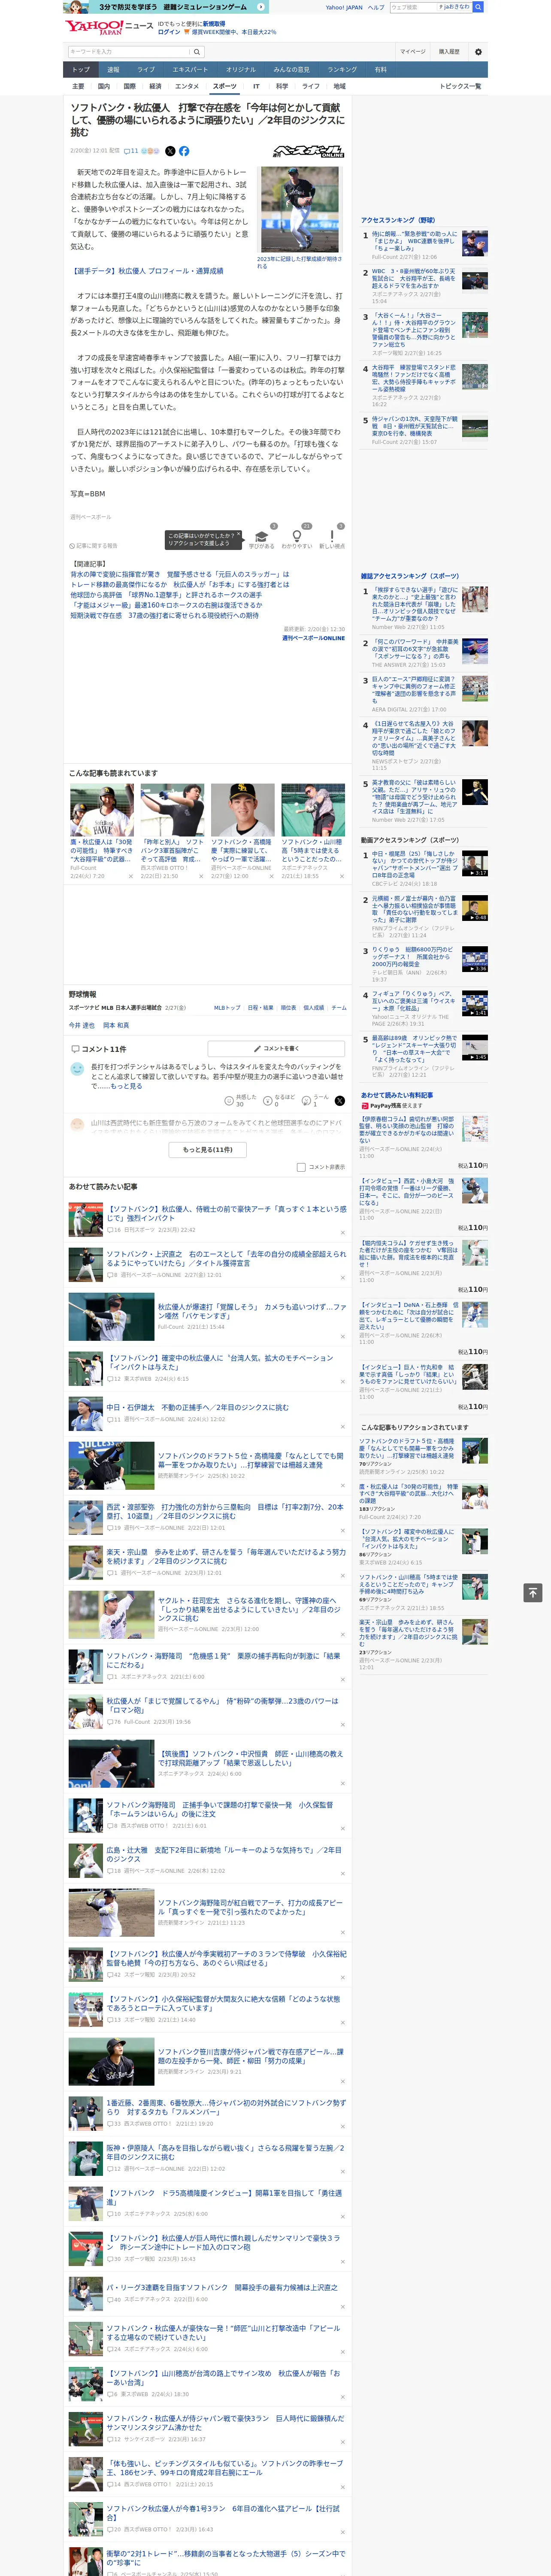Select the 速報 tab
The image size is (551, 2576).
click(x=113, y=70)
